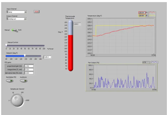Click the 10 mark on Samples per Second knob

click(13, 92)
